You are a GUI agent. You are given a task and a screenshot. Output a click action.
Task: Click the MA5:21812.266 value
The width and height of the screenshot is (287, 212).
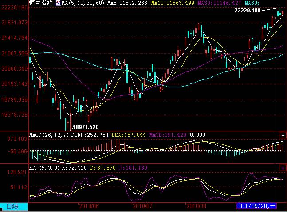click(127, 3)
